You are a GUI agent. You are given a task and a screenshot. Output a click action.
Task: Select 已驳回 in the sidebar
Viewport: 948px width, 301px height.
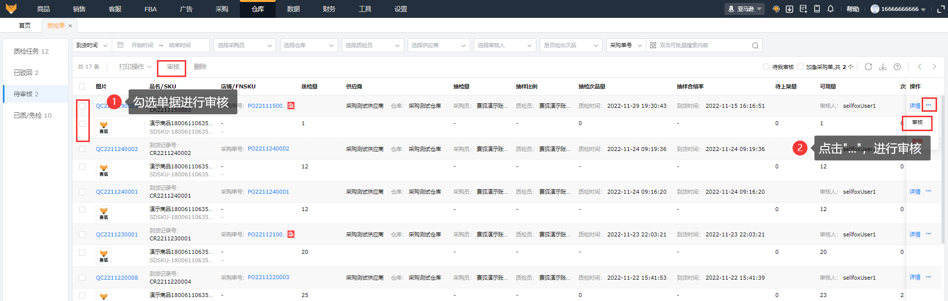coord(26,73)
